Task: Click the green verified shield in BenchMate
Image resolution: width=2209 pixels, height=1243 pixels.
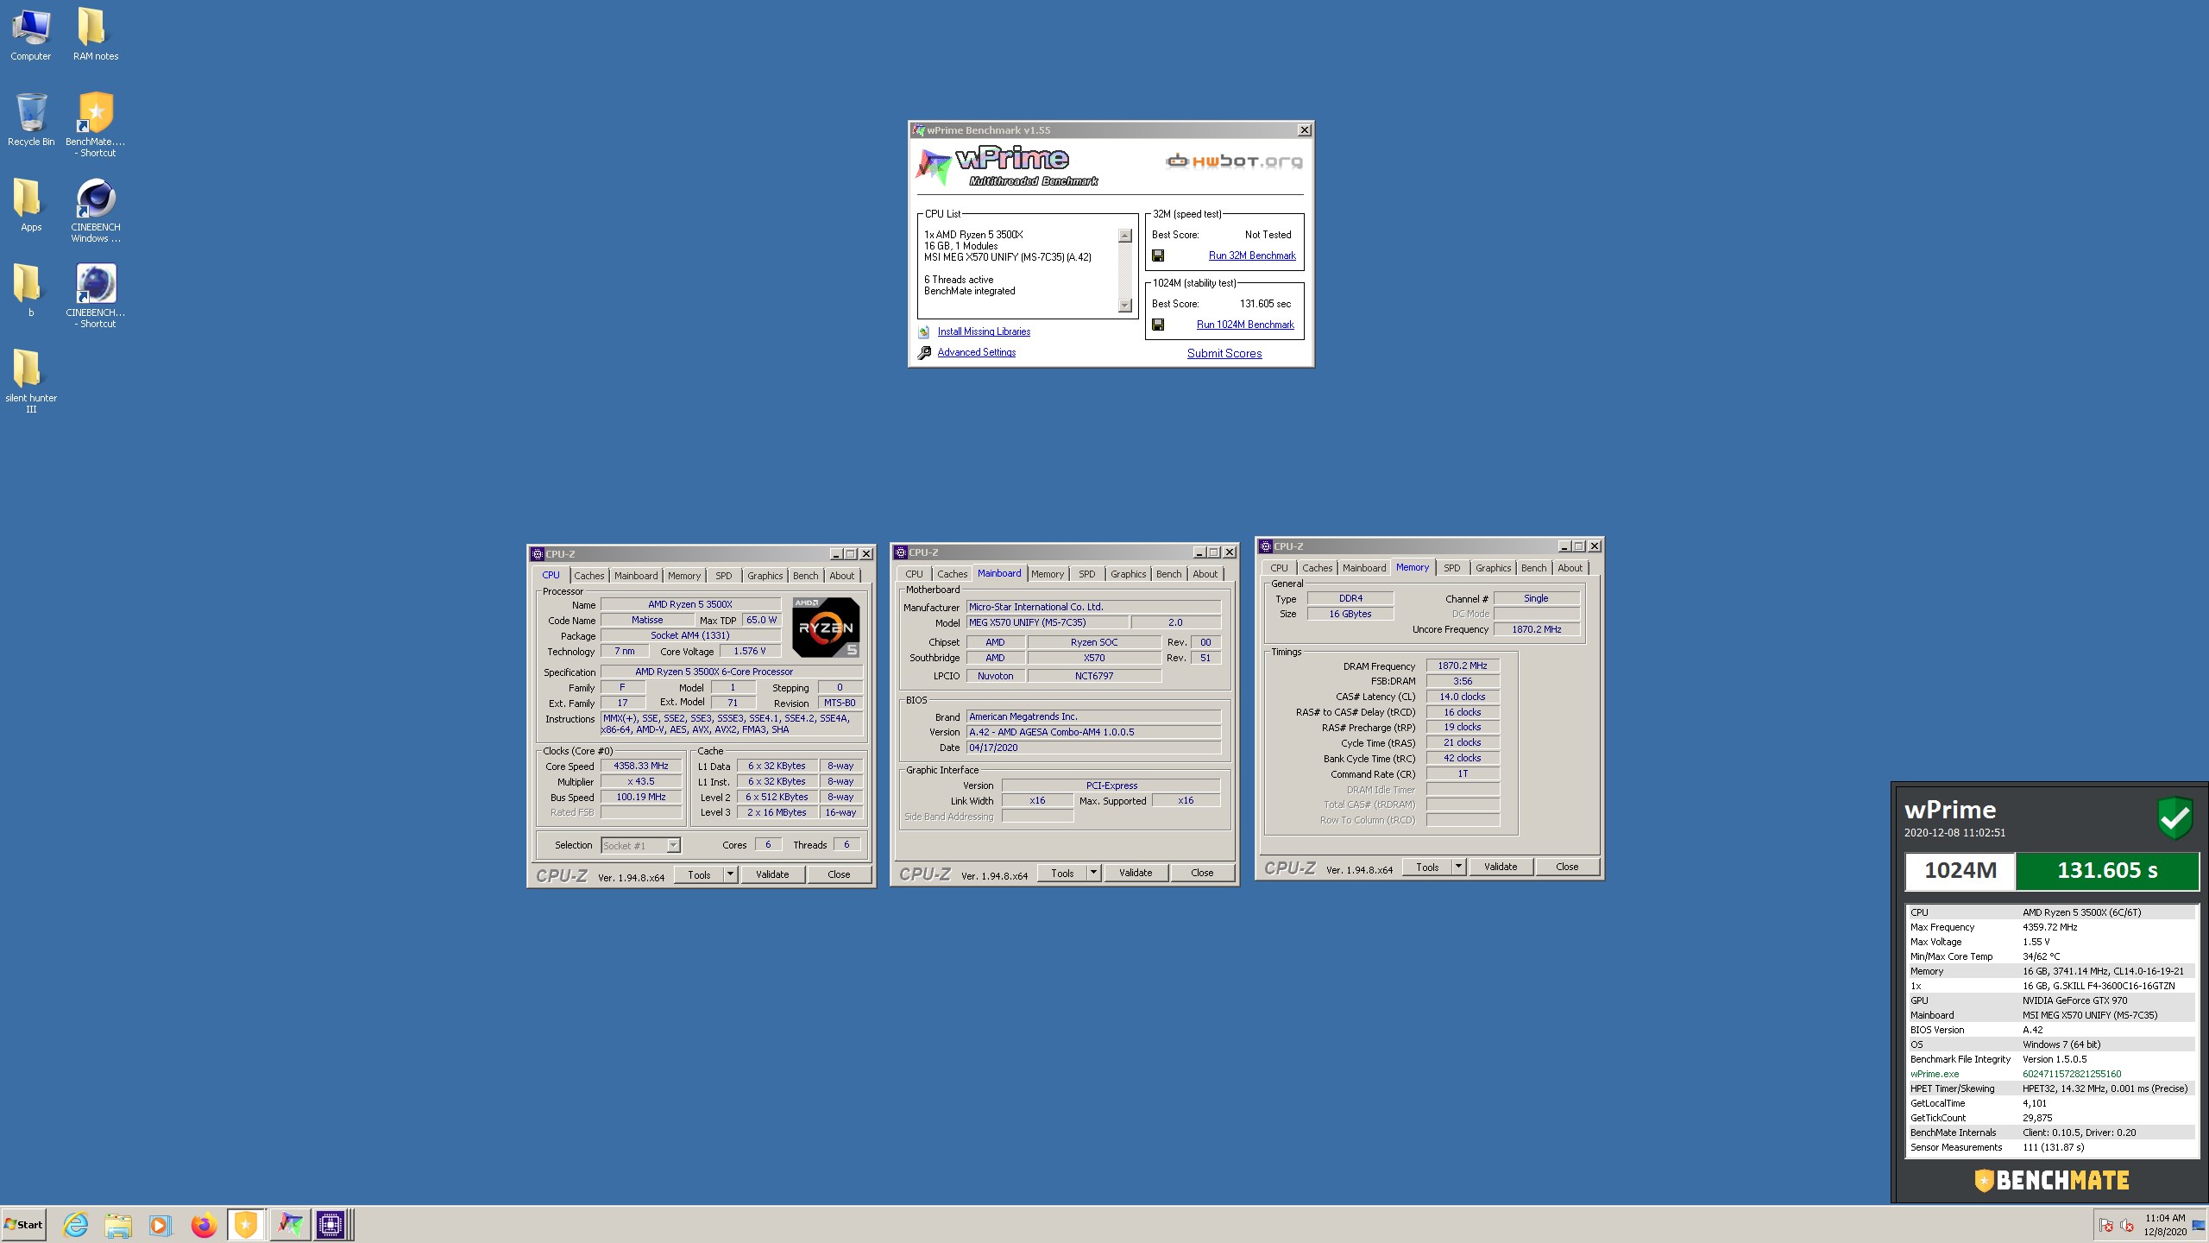Action: coord(2174,817)
